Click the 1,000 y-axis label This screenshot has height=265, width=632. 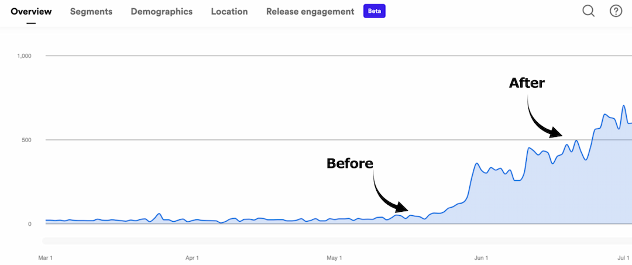23,56
